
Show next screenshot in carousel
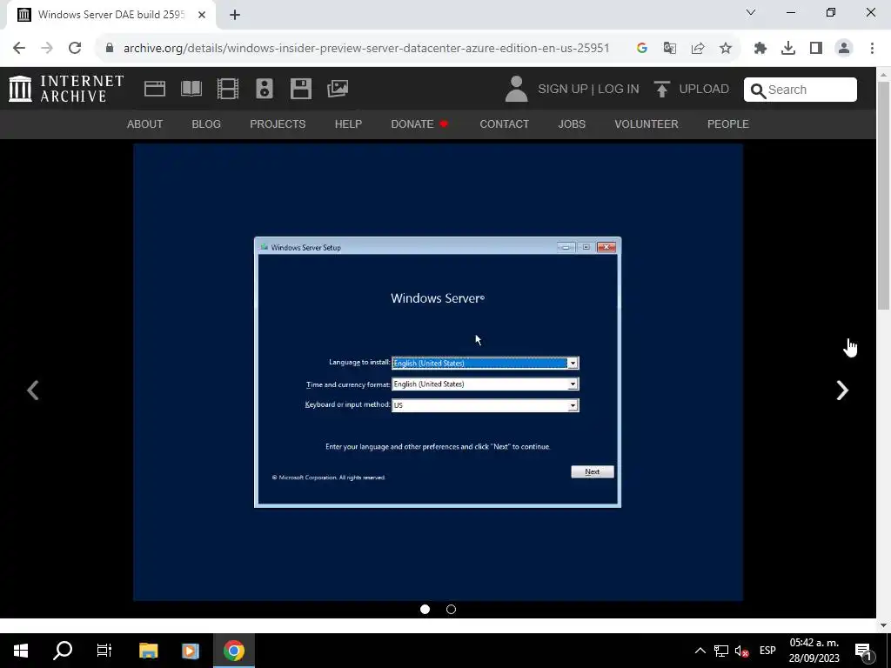tap(842, 391)
